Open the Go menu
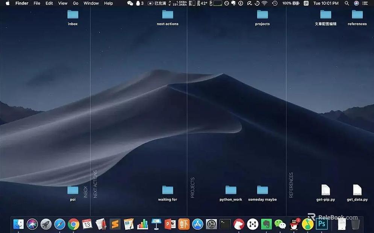 pos(76,3)
